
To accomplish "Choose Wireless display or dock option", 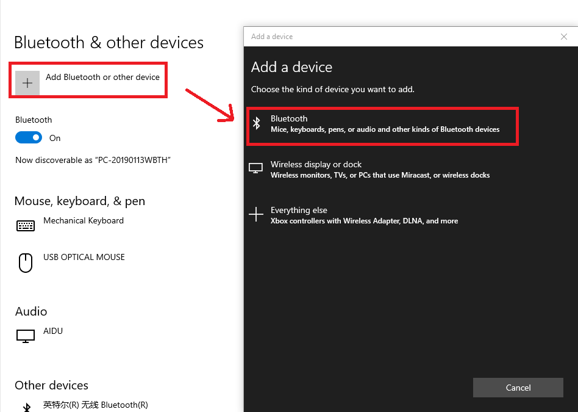I will (383, 170).
